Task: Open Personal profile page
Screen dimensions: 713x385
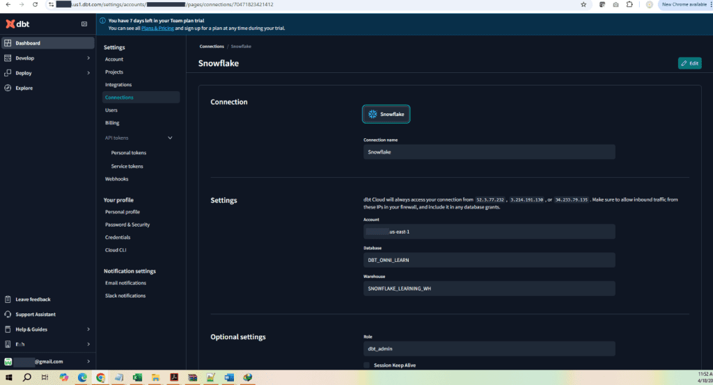Action: [x=123, y=212]
